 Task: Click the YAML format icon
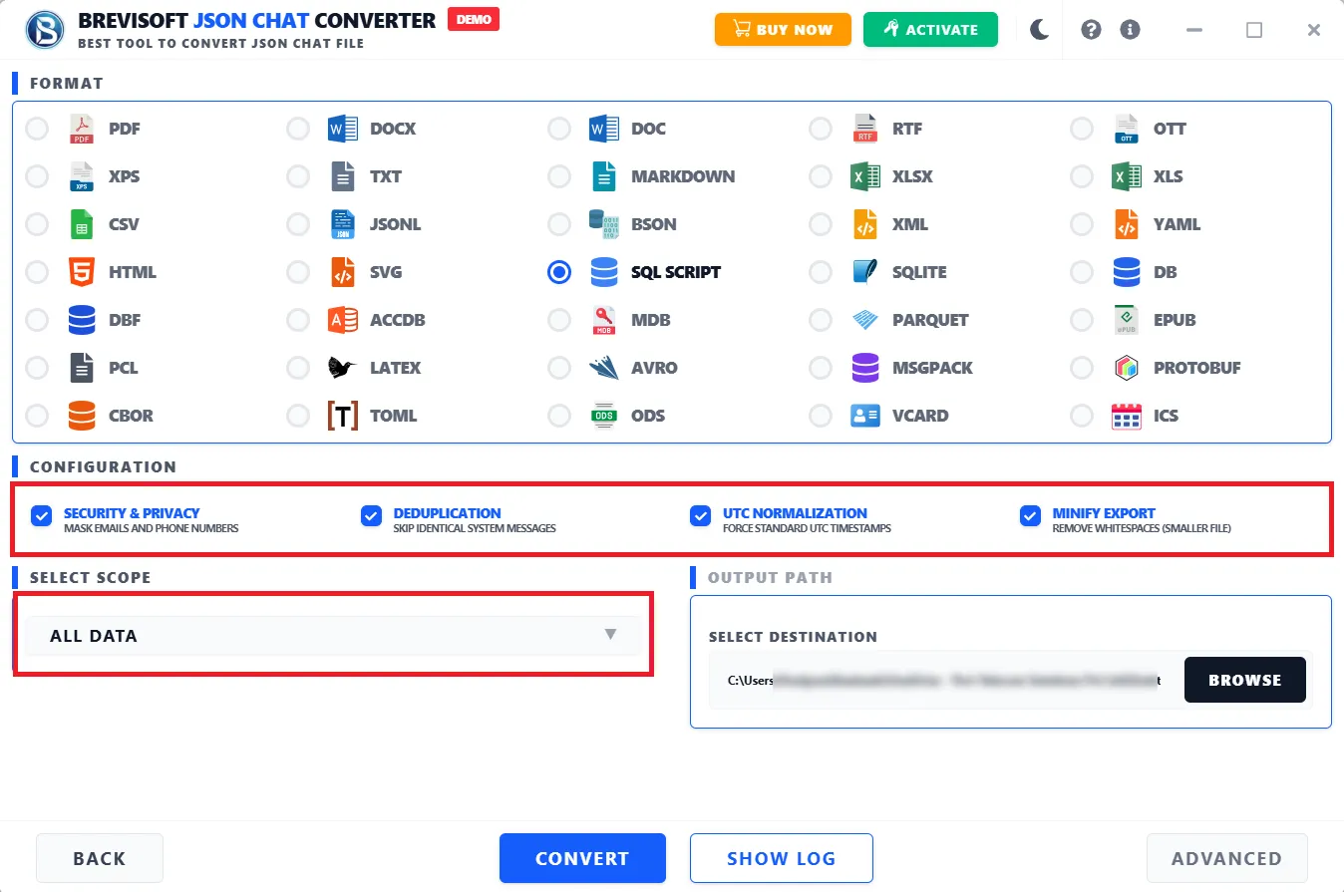1127,224
